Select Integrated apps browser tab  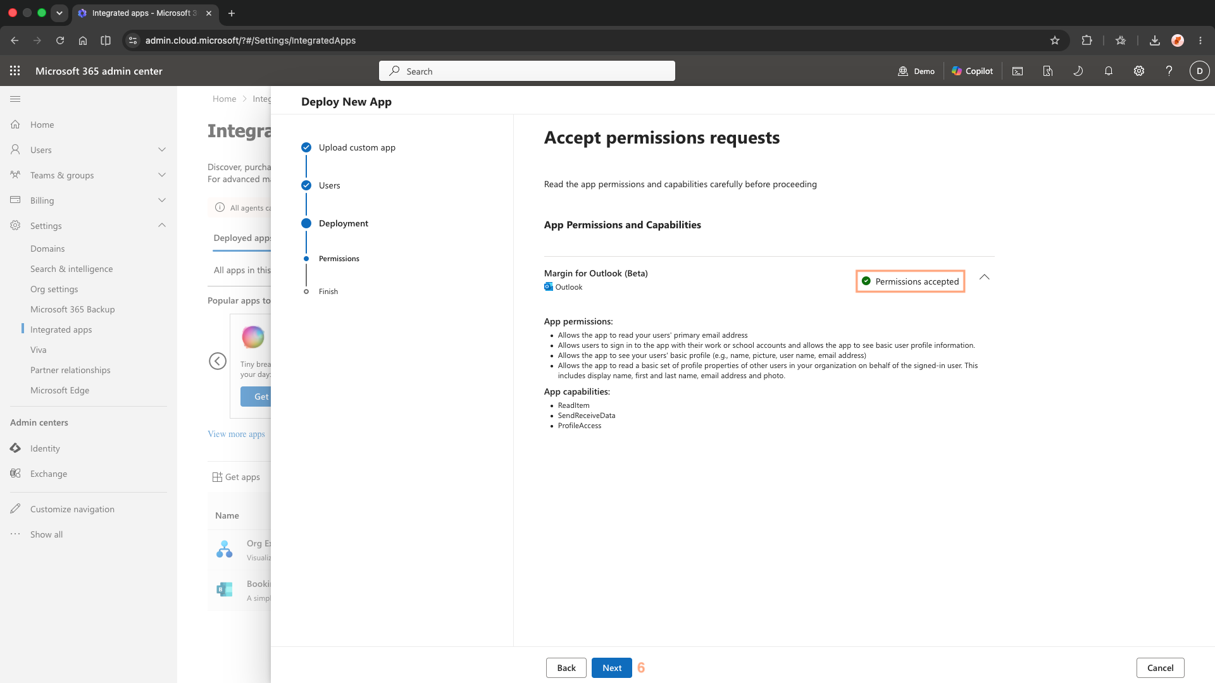click(146, 13)
